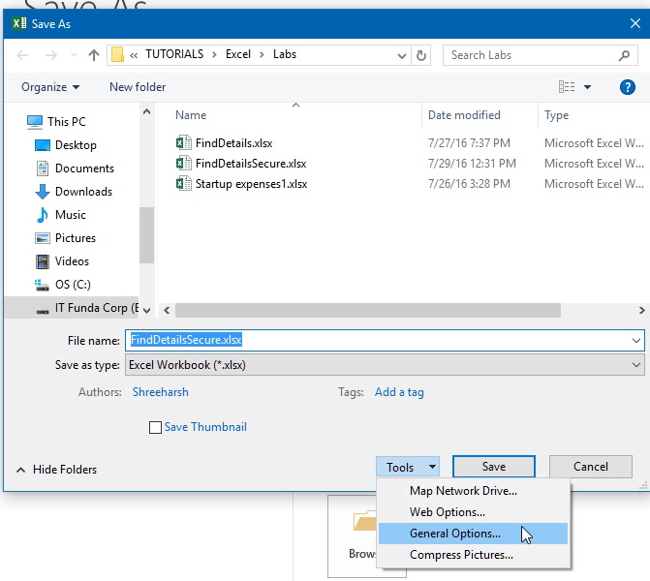Create a New folder
Image resolution: width=650 pixels, height=581 pixels.
pos(138,87)
